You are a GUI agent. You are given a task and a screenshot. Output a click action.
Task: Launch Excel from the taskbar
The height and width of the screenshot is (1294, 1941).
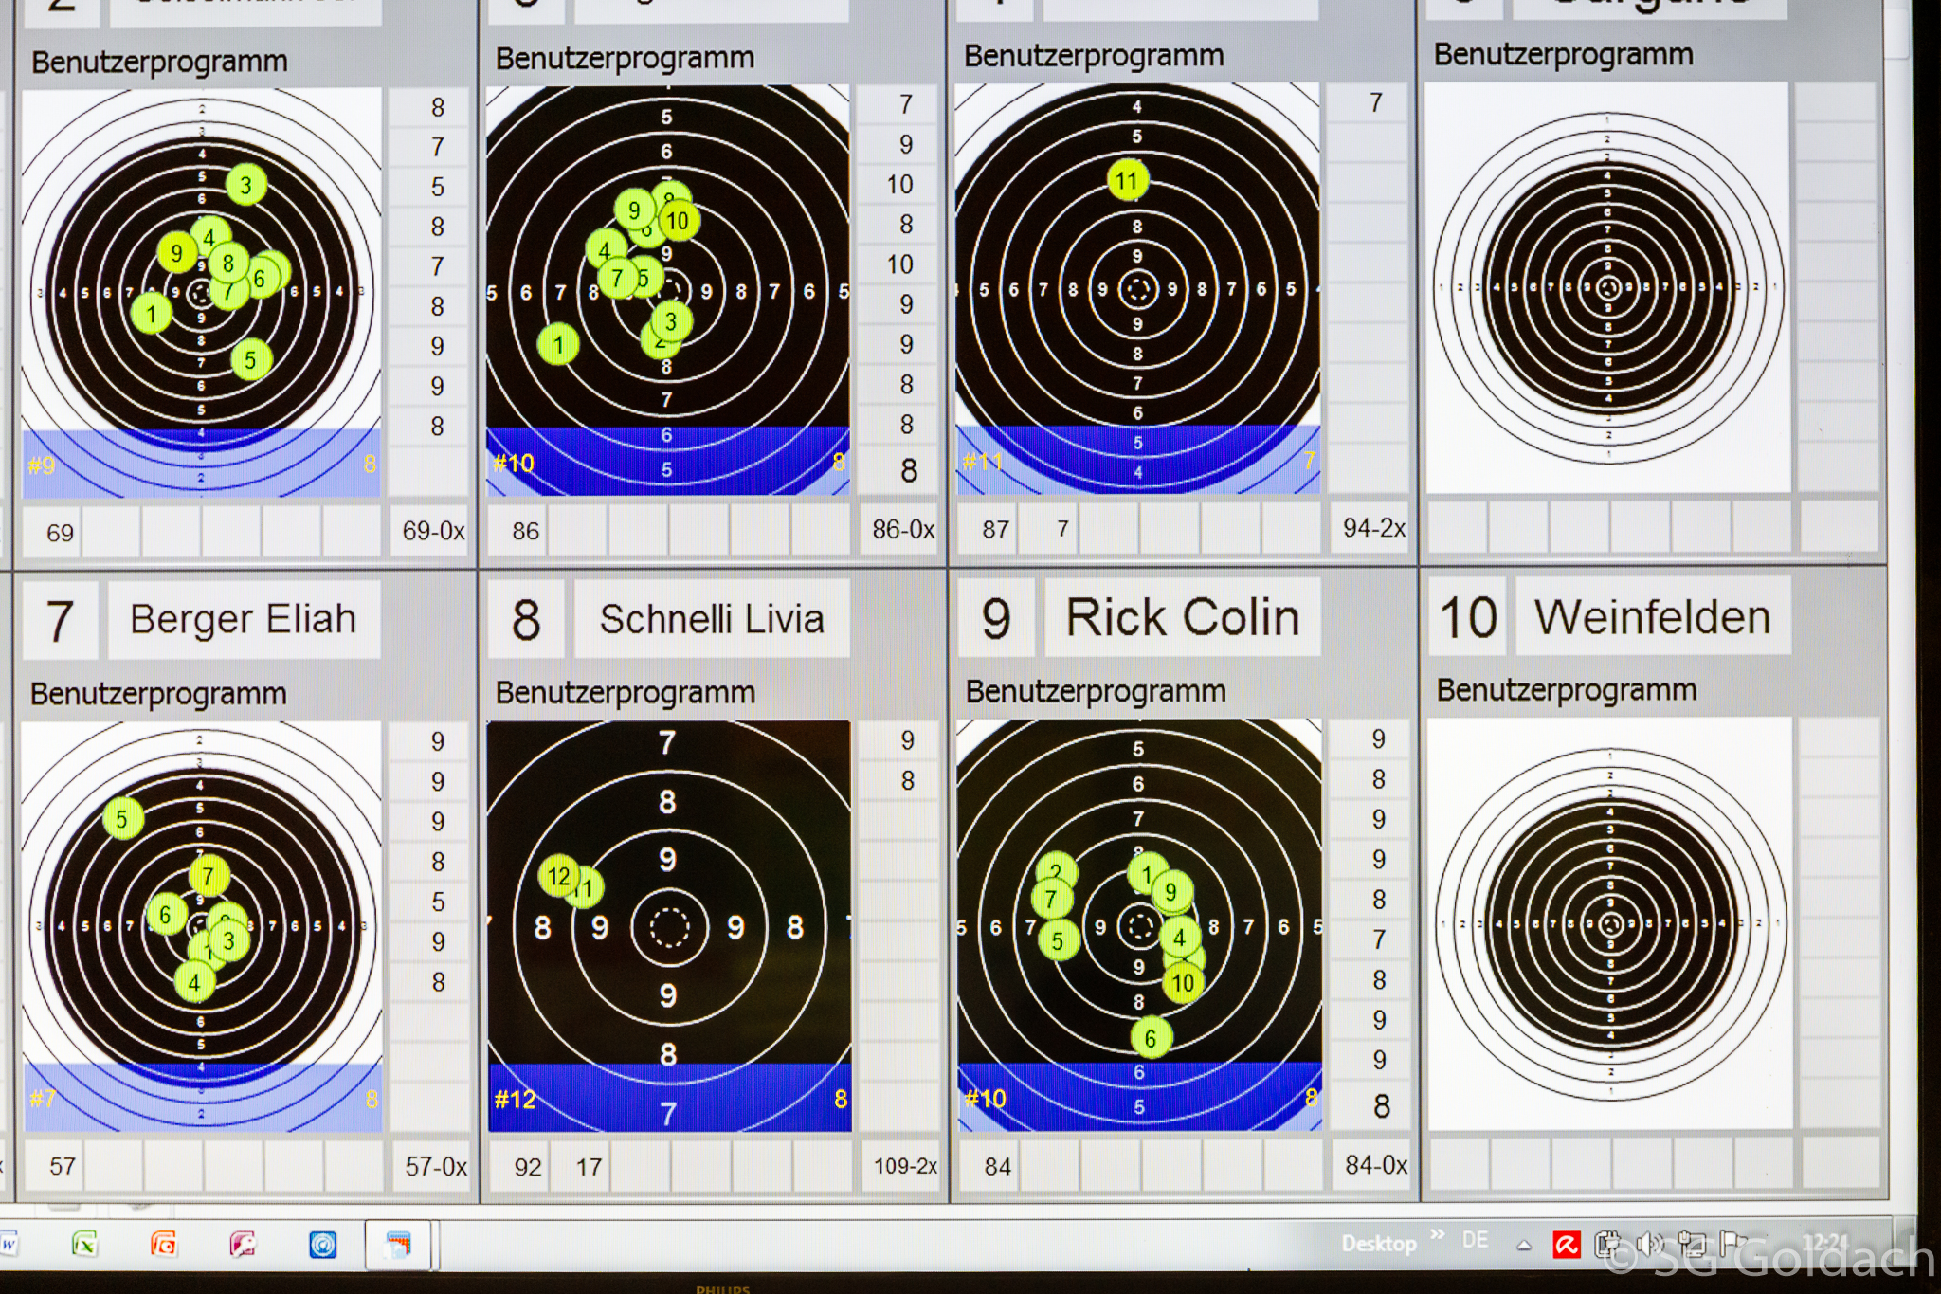click(84, 1244)
